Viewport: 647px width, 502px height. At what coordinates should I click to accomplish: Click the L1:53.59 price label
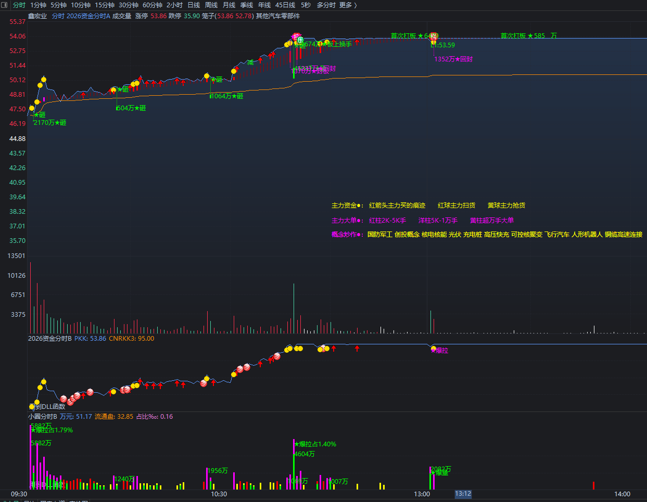pyautogui.click(x=443, y=45)
